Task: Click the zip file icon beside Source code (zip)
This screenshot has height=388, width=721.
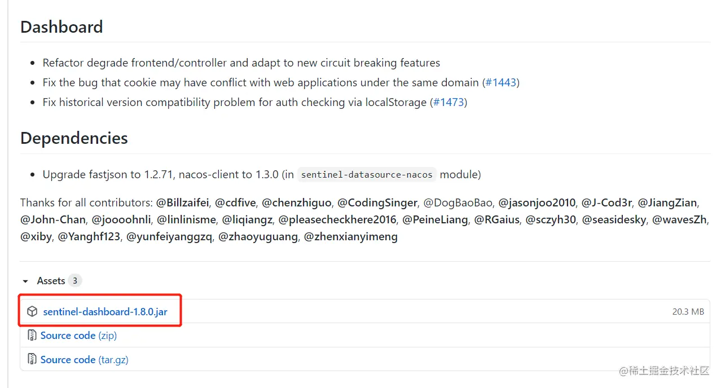Action: (32, 336)
